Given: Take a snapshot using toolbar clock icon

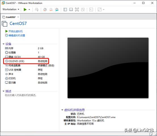Looking at the screenshot, I should pyautogui.click(x=45, y=10).
